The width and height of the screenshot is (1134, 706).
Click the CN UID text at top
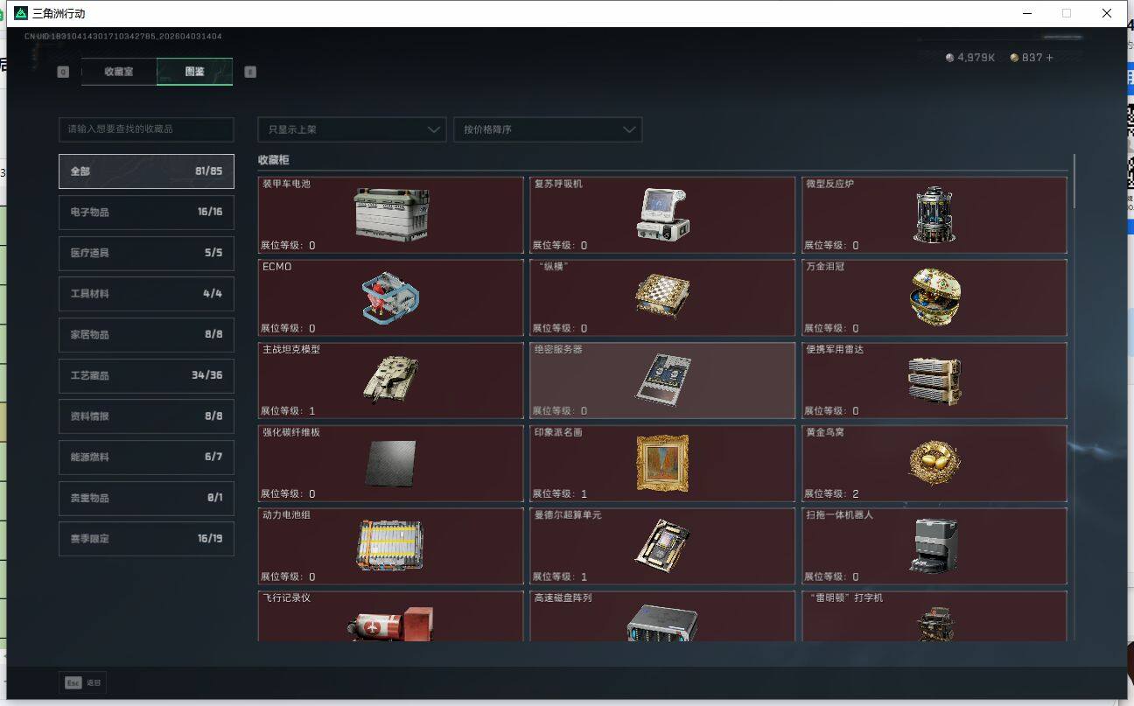pyautogui.click(x=122, y=37)
